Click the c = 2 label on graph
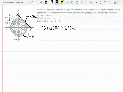This screenshot has width=123, height=92. coord(7,23)
